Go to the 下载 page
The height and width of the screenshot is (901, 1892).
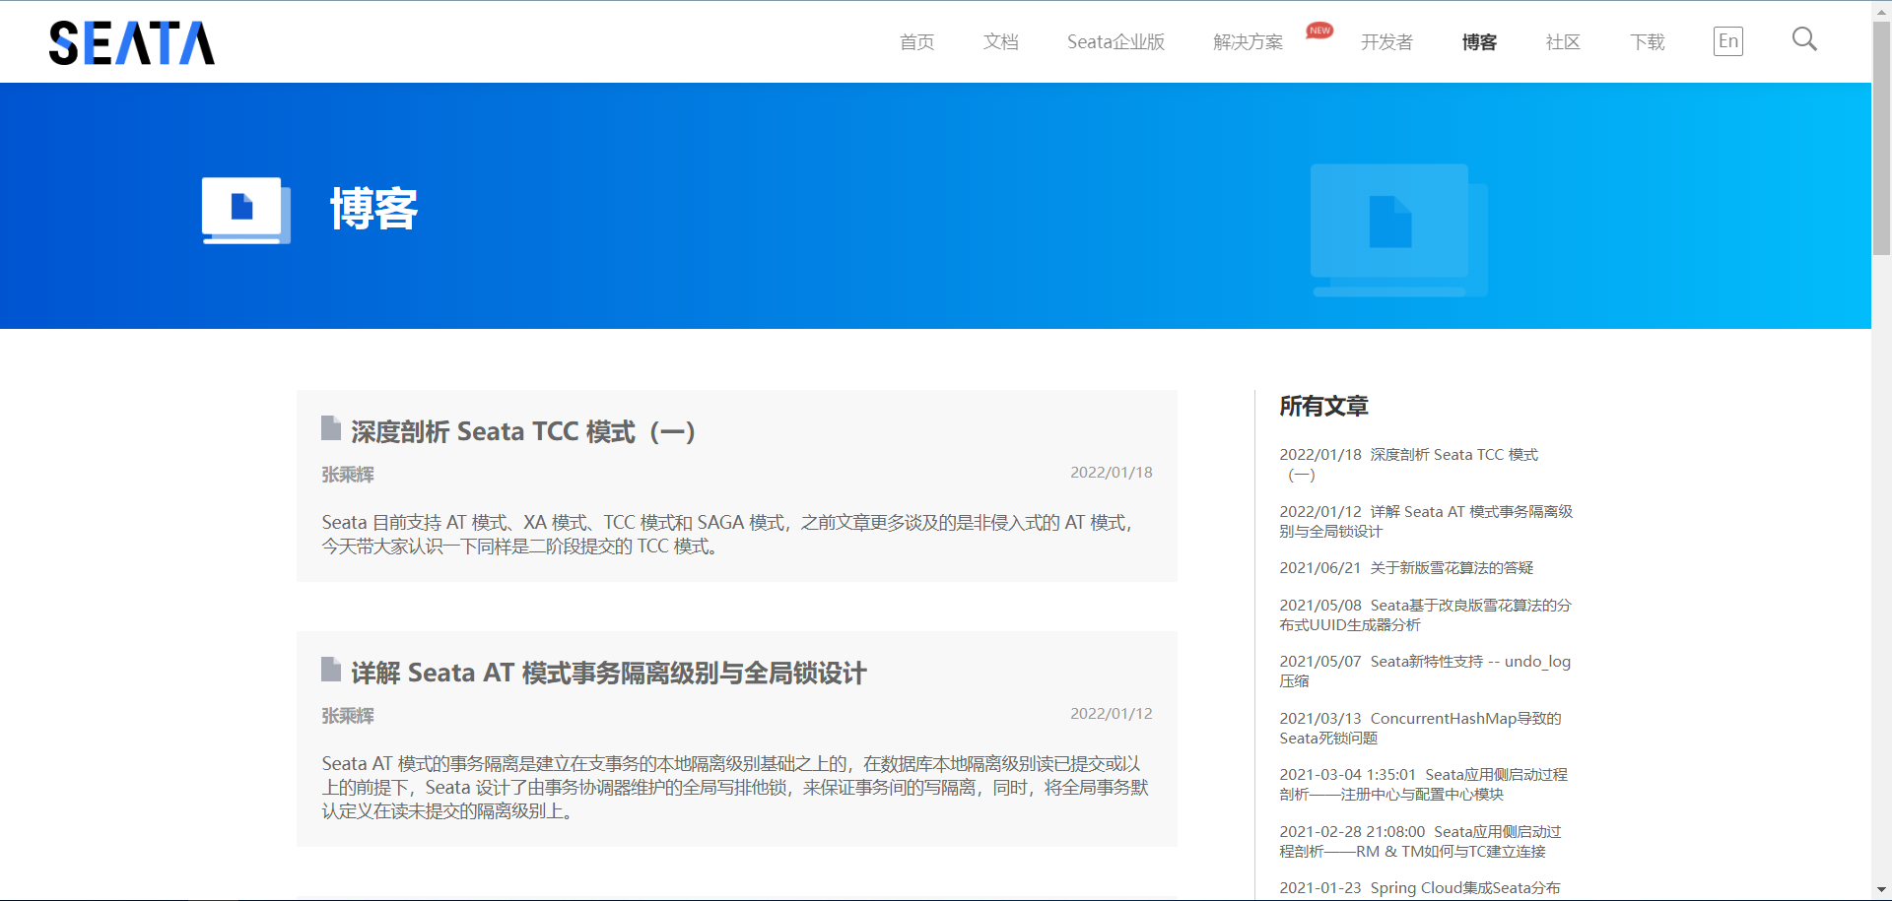point(1647,42)
